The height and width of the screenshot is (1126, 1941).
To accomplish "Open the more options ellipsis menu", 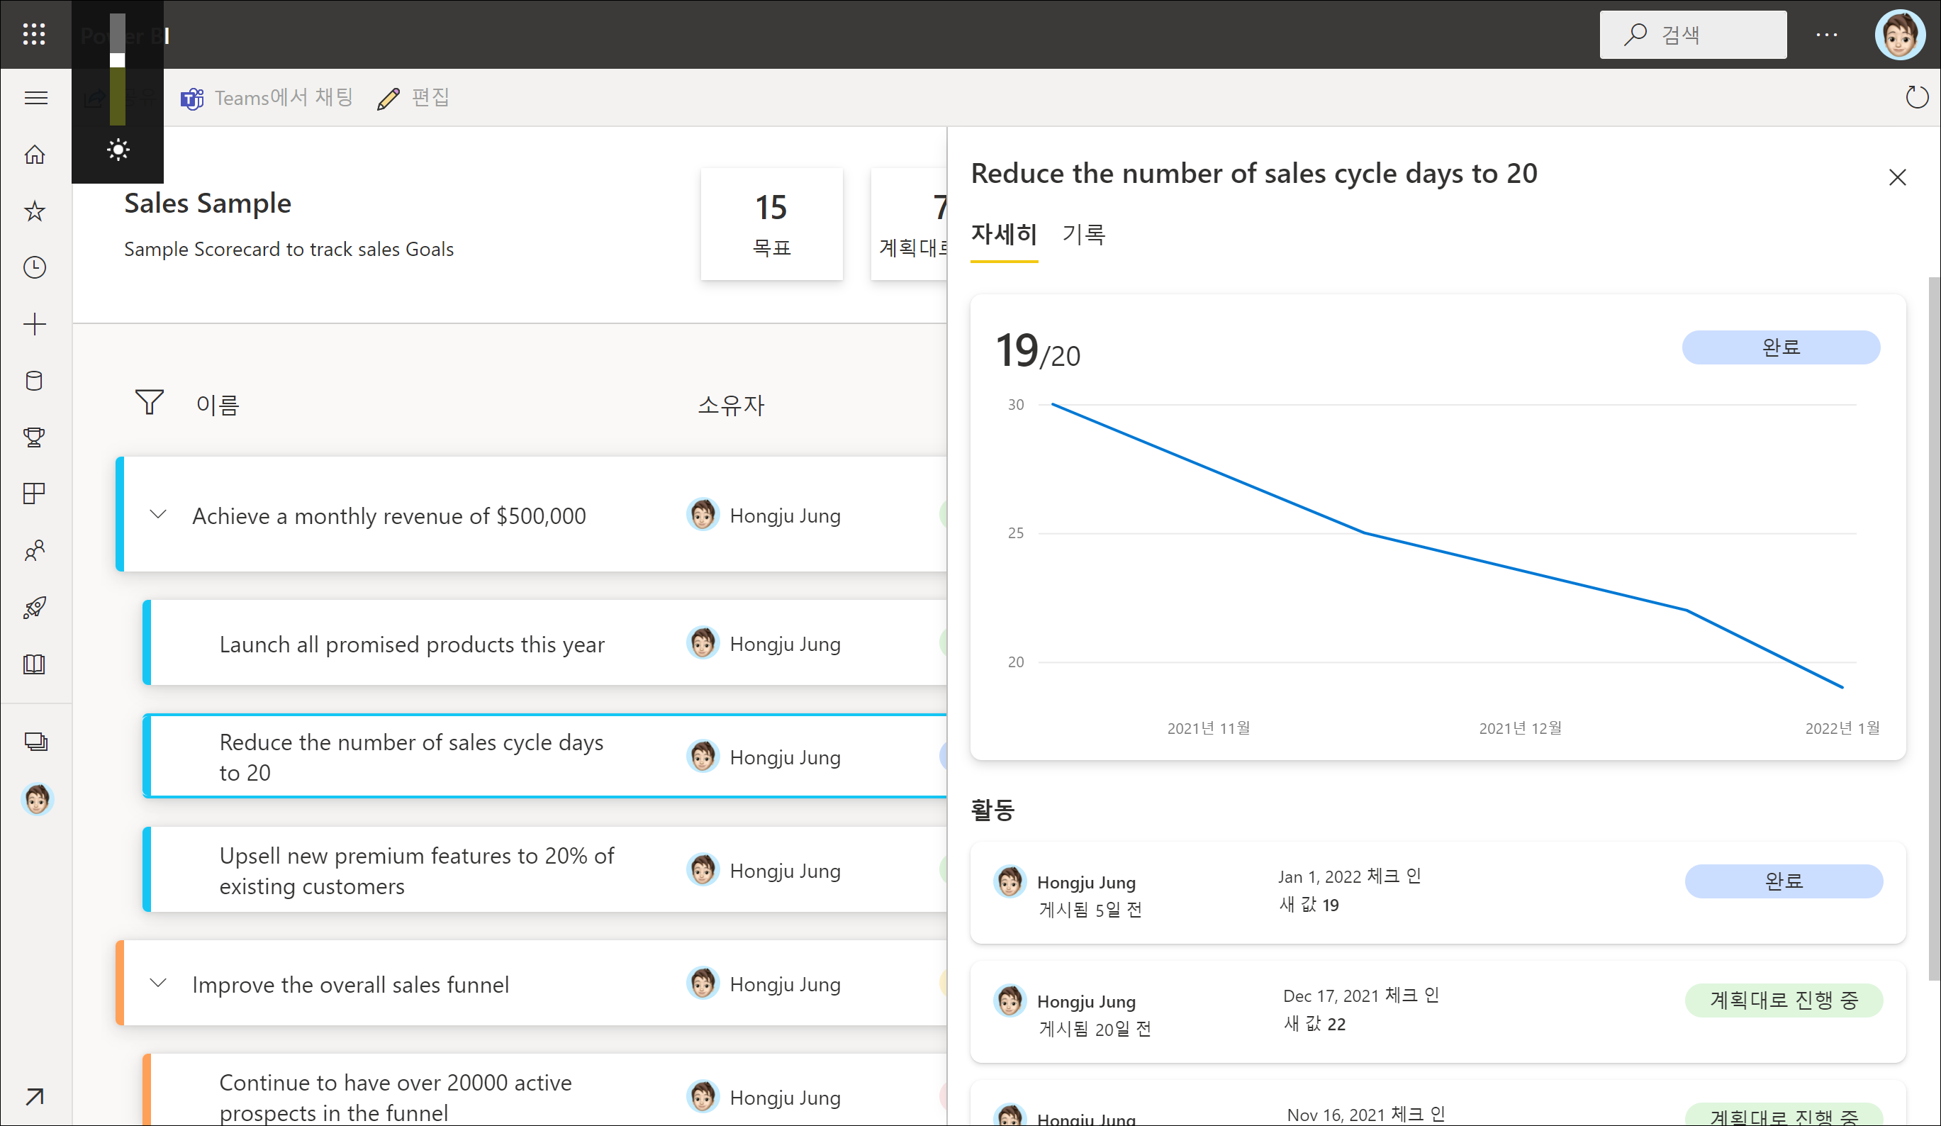I will coord(1826,35).
